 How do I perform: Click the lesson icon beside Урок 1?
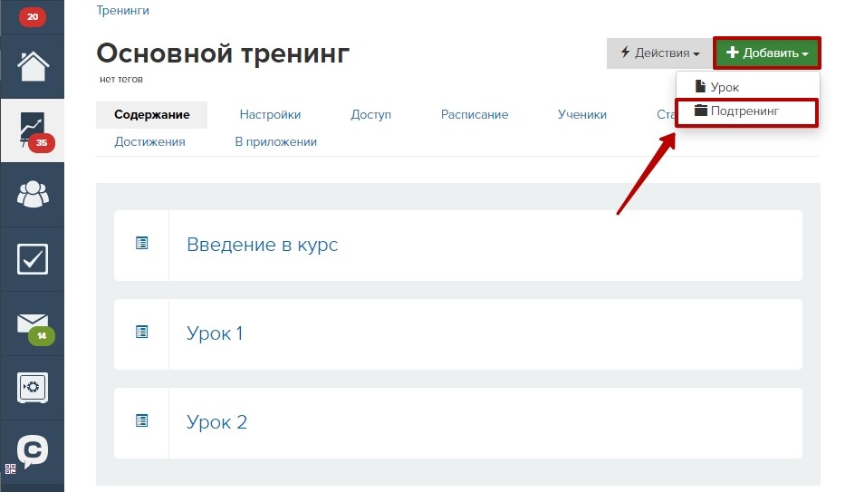tap(141, 332)
